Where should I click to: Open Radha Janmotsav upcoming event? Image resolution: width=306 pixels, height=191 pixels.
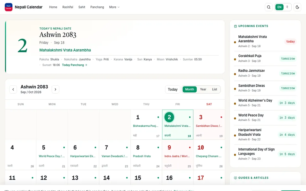[x=265, y=73]
